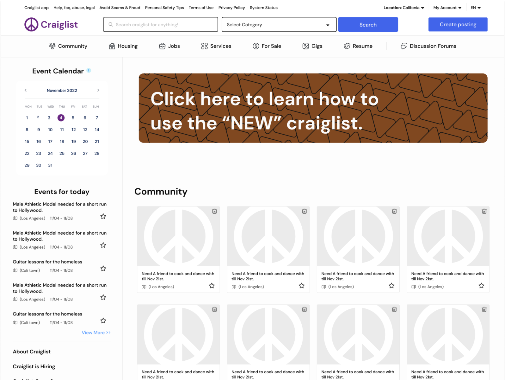
Task: Click the Resume icon in navigation
Action: pyautogui.click(x=347, y=46)
